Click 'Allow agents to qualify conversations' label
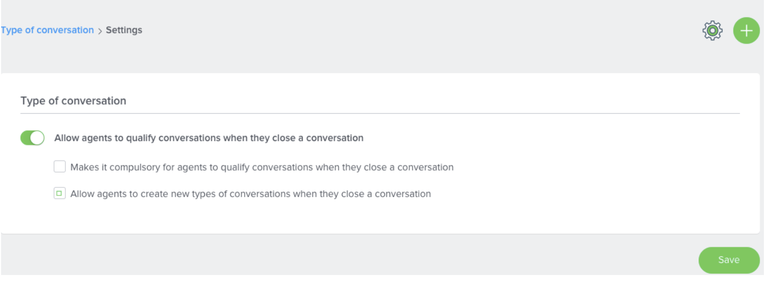 (209, 138)
